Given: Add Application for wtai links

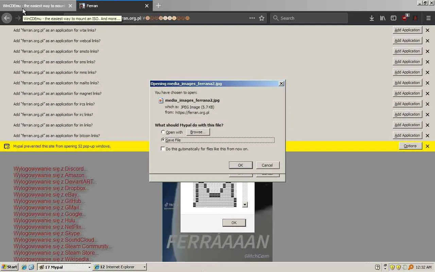Looking at the screenshot, I should point(407,30).
